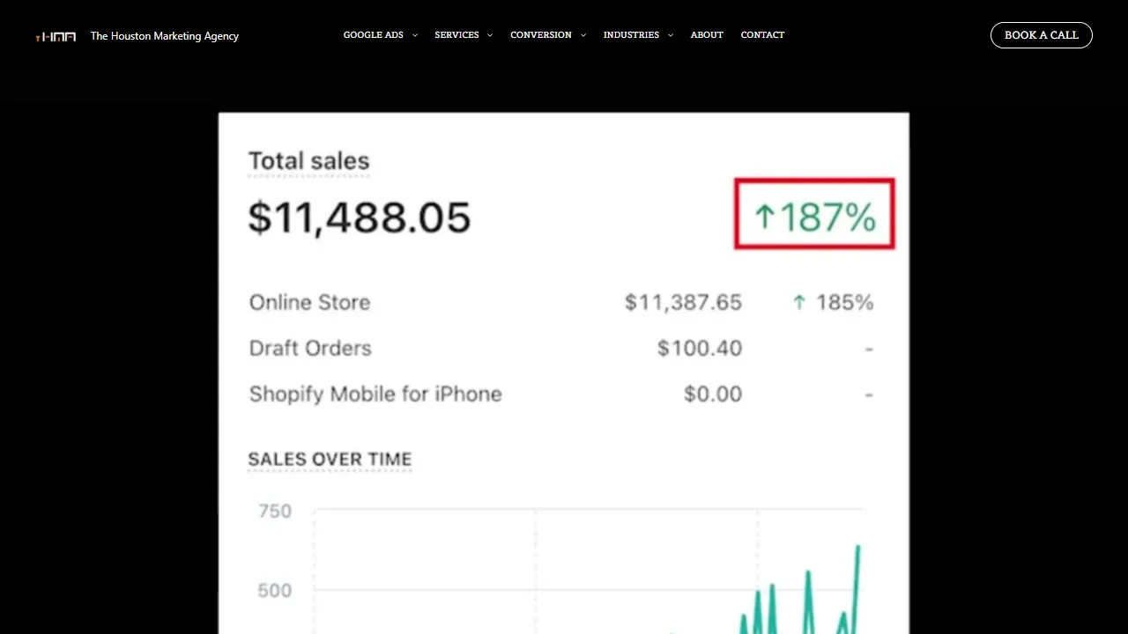Click the 750 axis value on the chart
Screen dimensions: 1128x634
tap(274, 511)
